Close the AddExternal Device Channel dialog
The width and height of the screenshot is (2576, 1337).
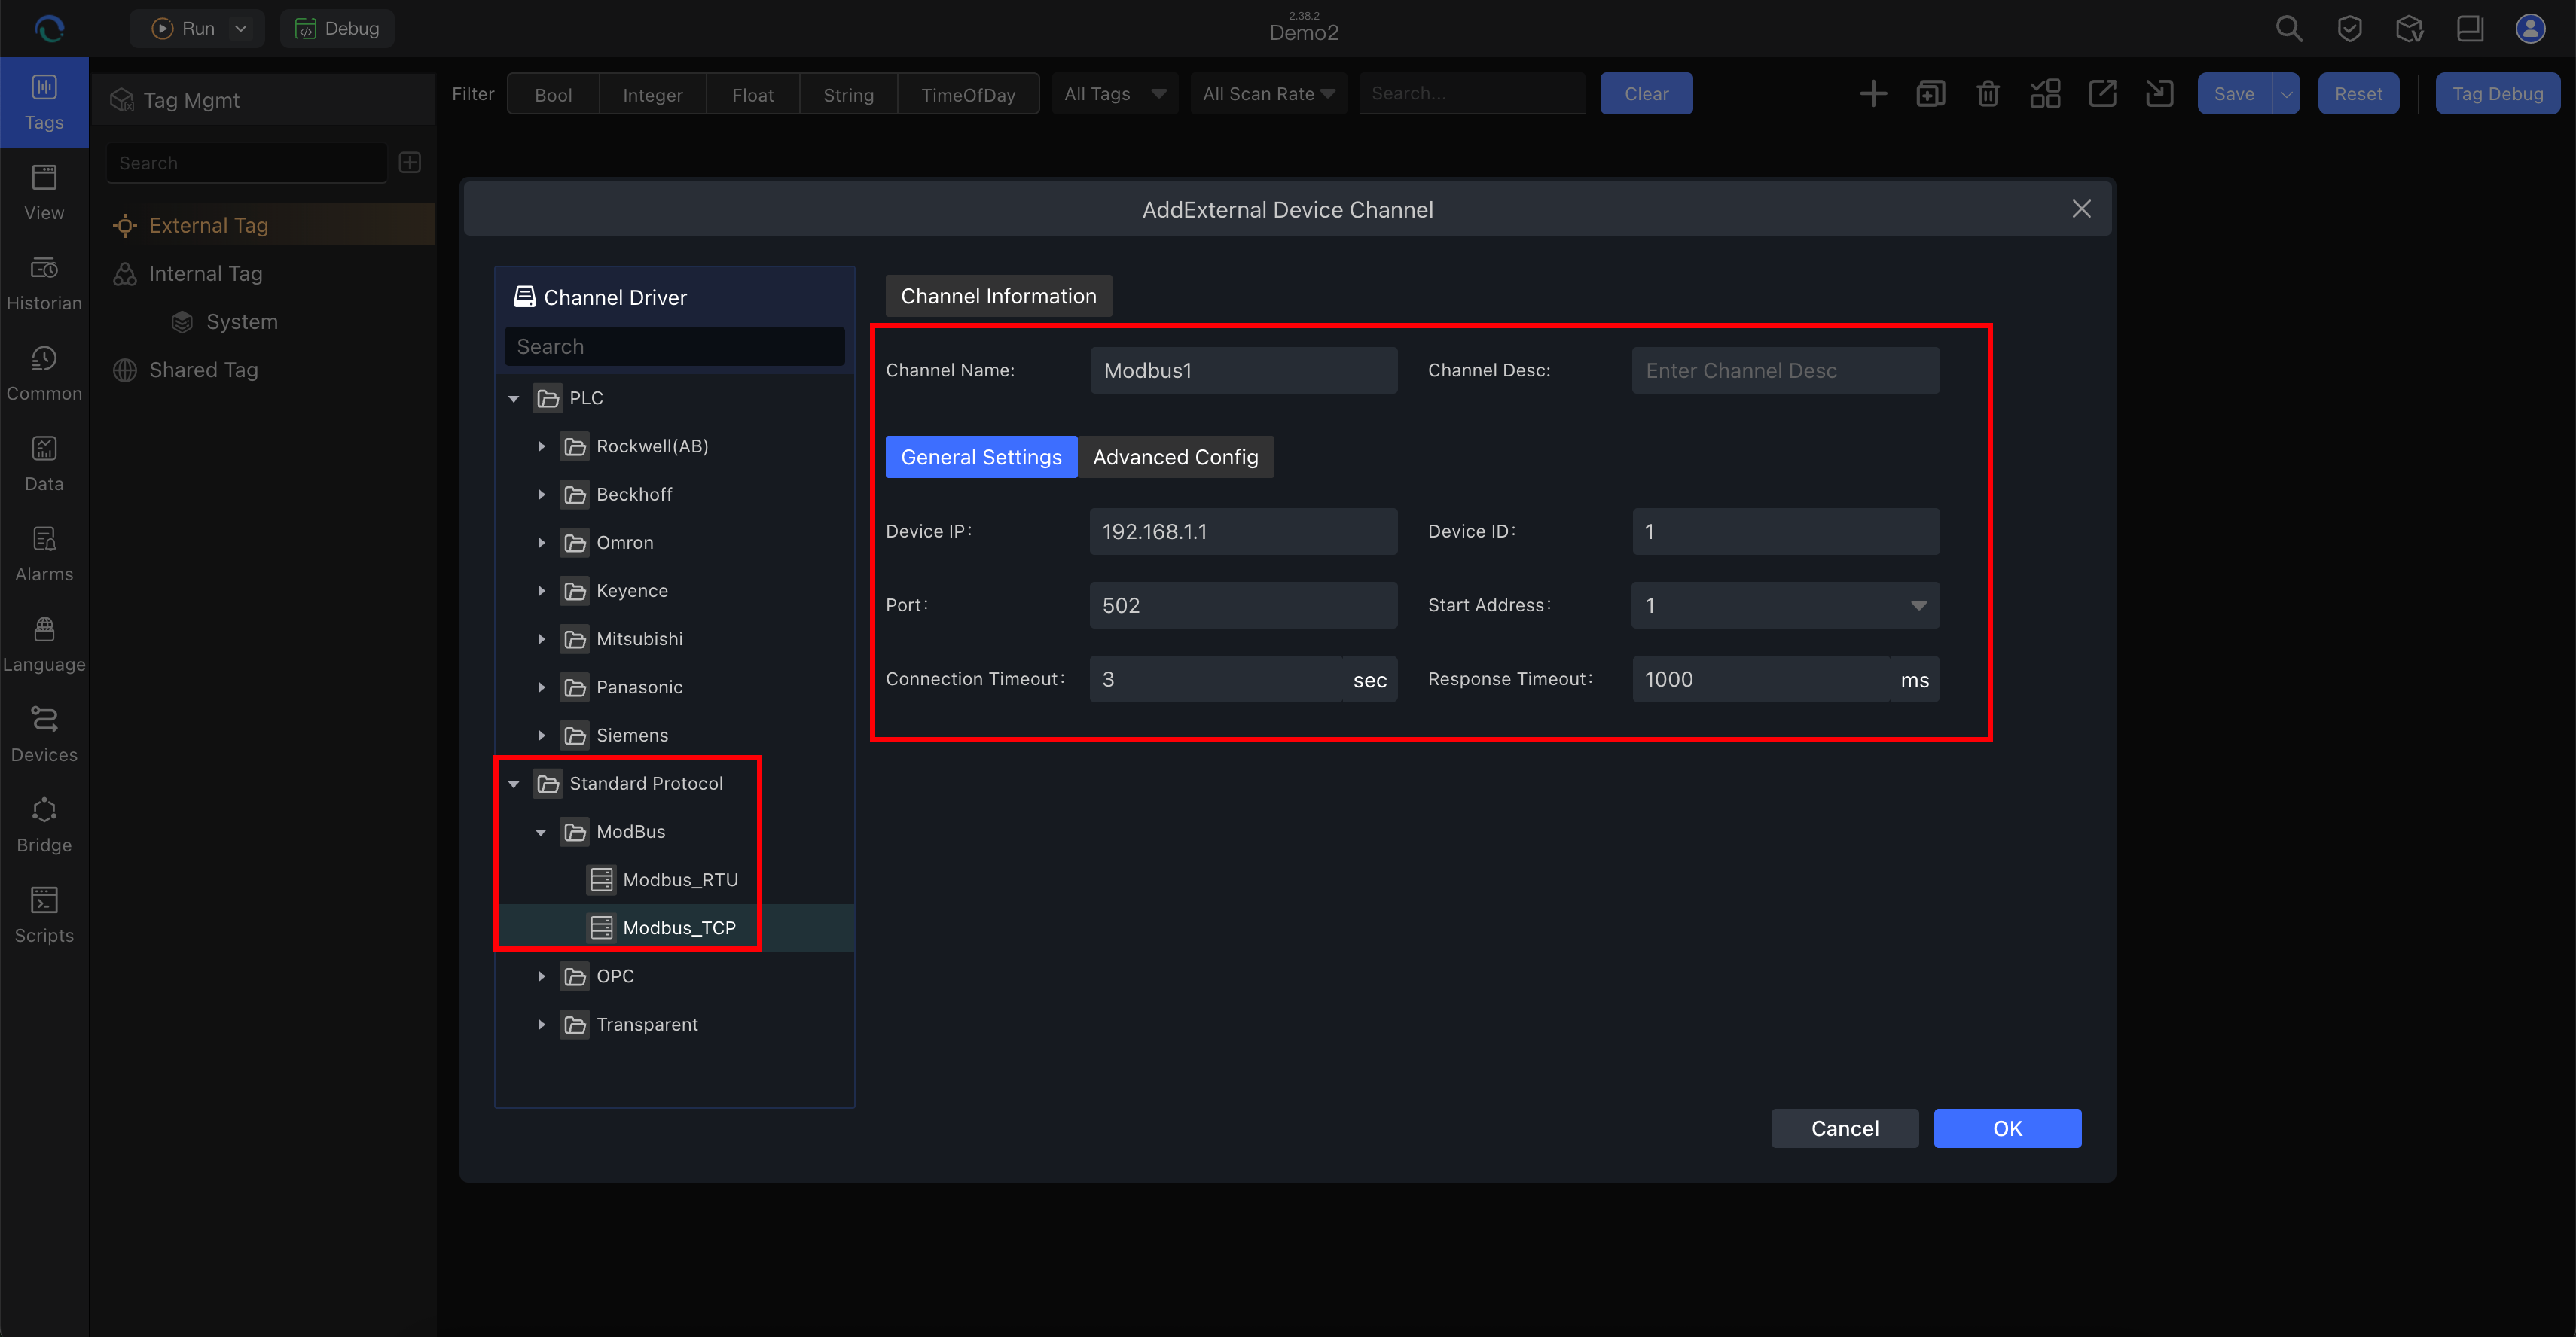click(2081, 209)
